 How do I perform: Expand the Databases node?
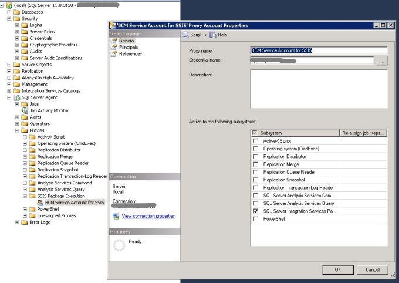pyautogui.click(x=9, y=12)
